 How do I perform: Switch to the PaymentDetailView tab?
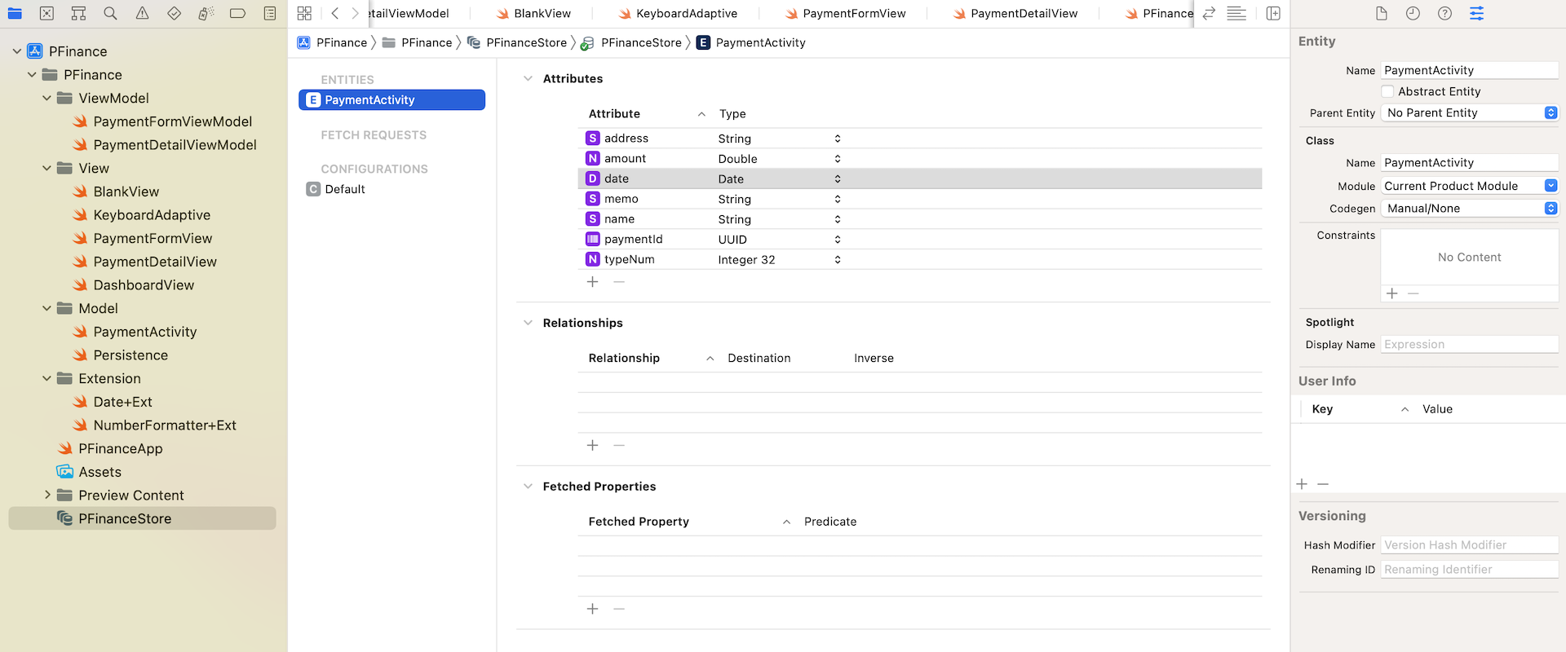[1015, 13]
